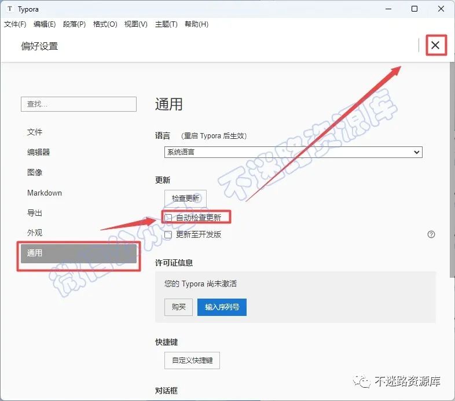
Task: Close the 偏好设置 preferences panel
Action: point(435,45)
